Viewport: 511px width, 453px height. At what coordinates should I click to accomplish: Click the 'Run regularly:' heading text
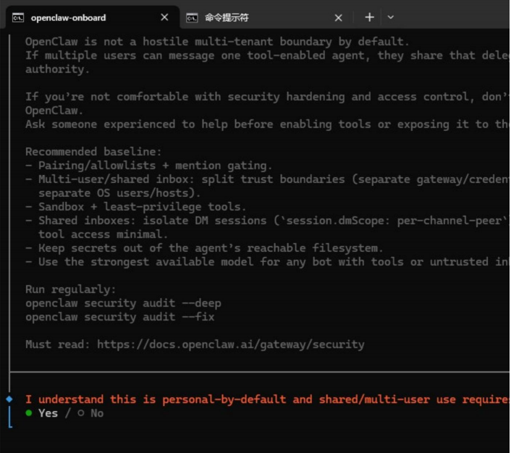point(70,289)
